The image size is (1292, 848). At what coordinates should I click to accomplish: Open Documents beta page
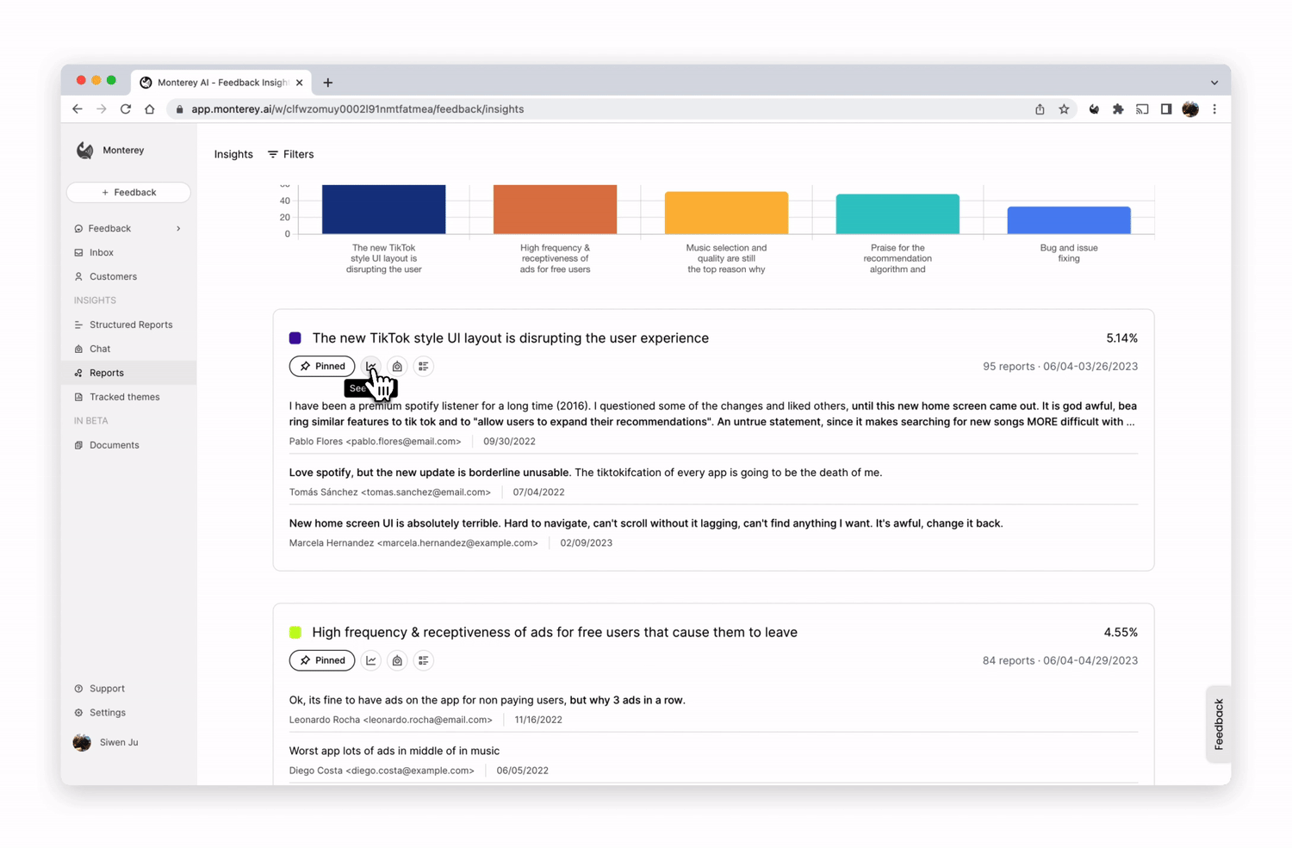(114, 445)
